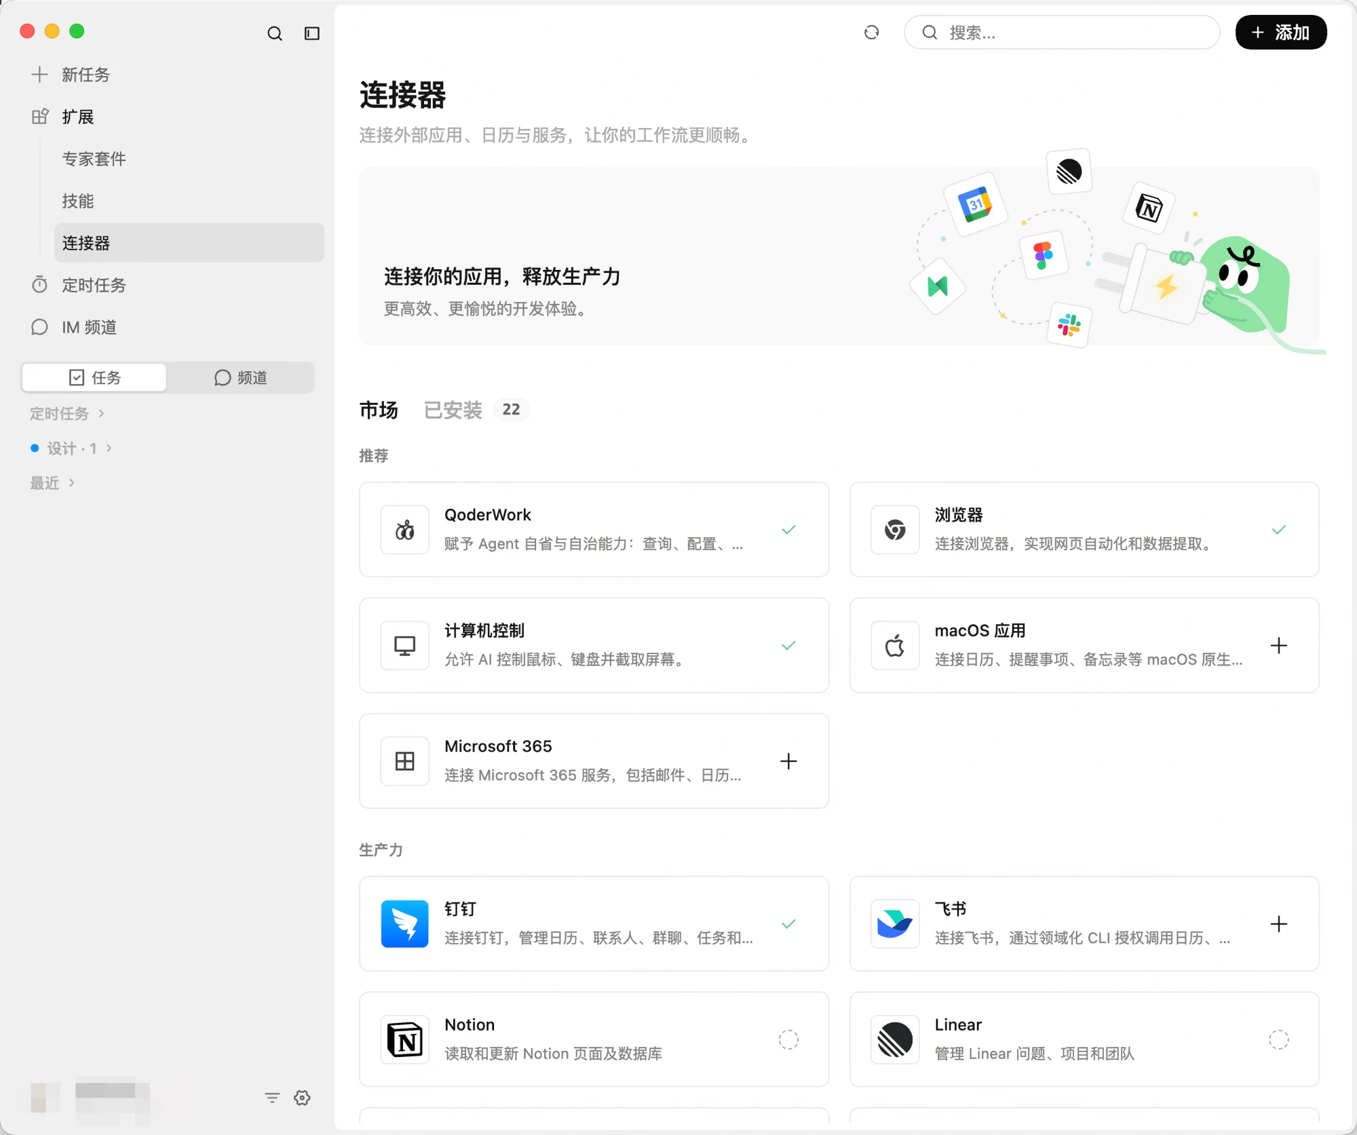Click the 浏览器 card title text
Image resolution: width=1357 pixels, height=1135 pixels.
click(958, 515)
